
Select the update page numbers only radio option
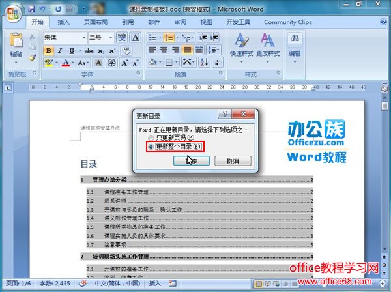151,138
